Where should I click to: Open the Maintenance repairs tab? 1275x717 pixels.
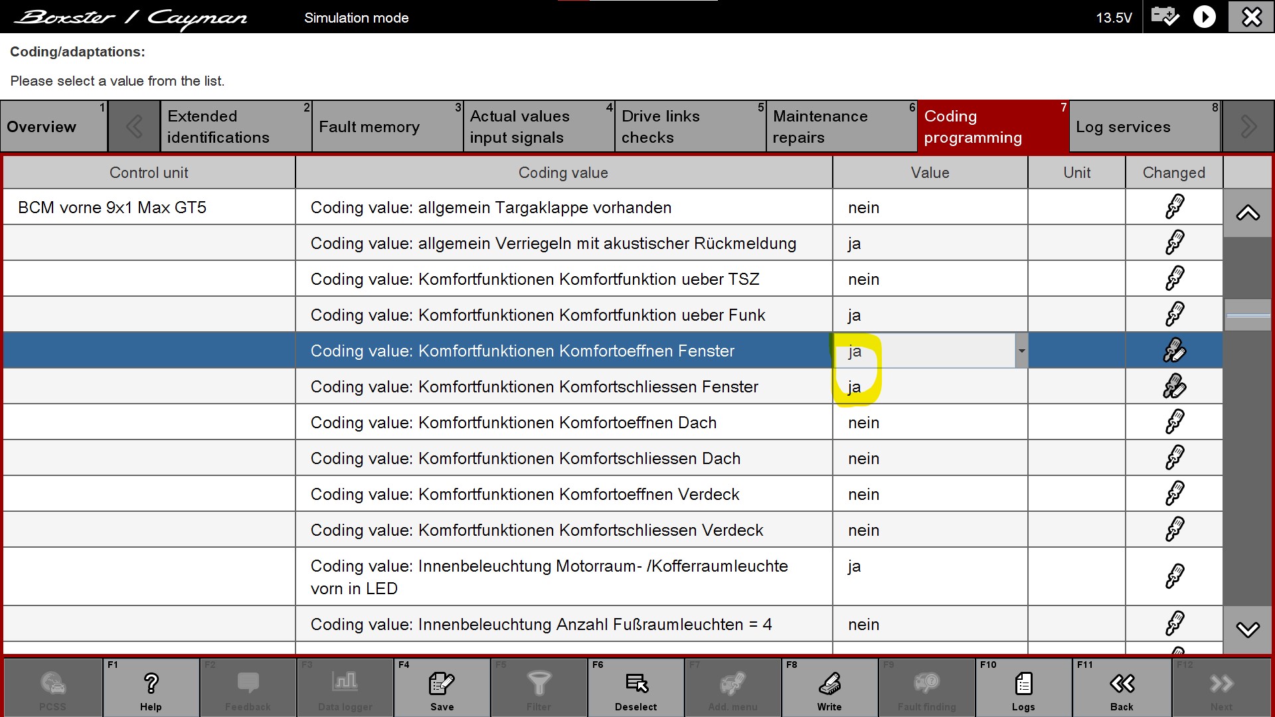click(x=841, y=127)
